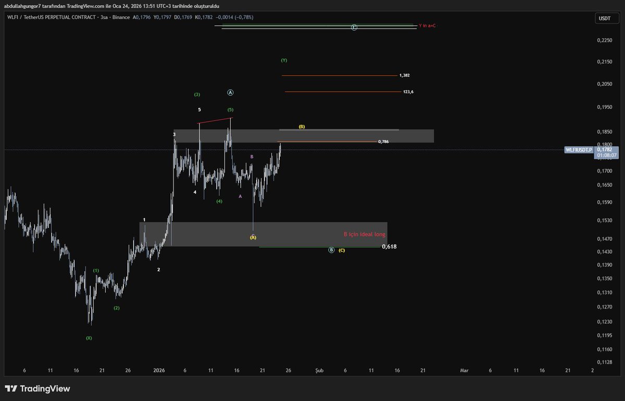Select the 1,382 Fibonacci level label

point(405,75)
